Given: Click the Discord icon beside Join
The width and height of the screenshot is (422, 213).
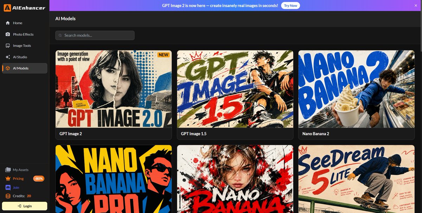Looking at the screenshot, I should coord(8,188).
